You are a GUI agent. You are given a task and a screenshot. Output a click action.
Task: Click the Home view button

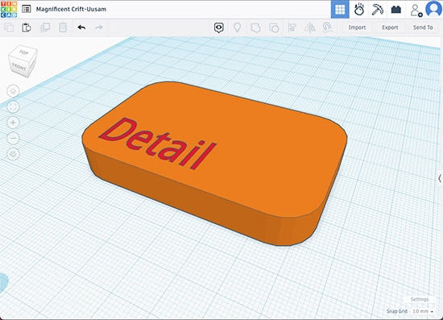pos(13,91)
